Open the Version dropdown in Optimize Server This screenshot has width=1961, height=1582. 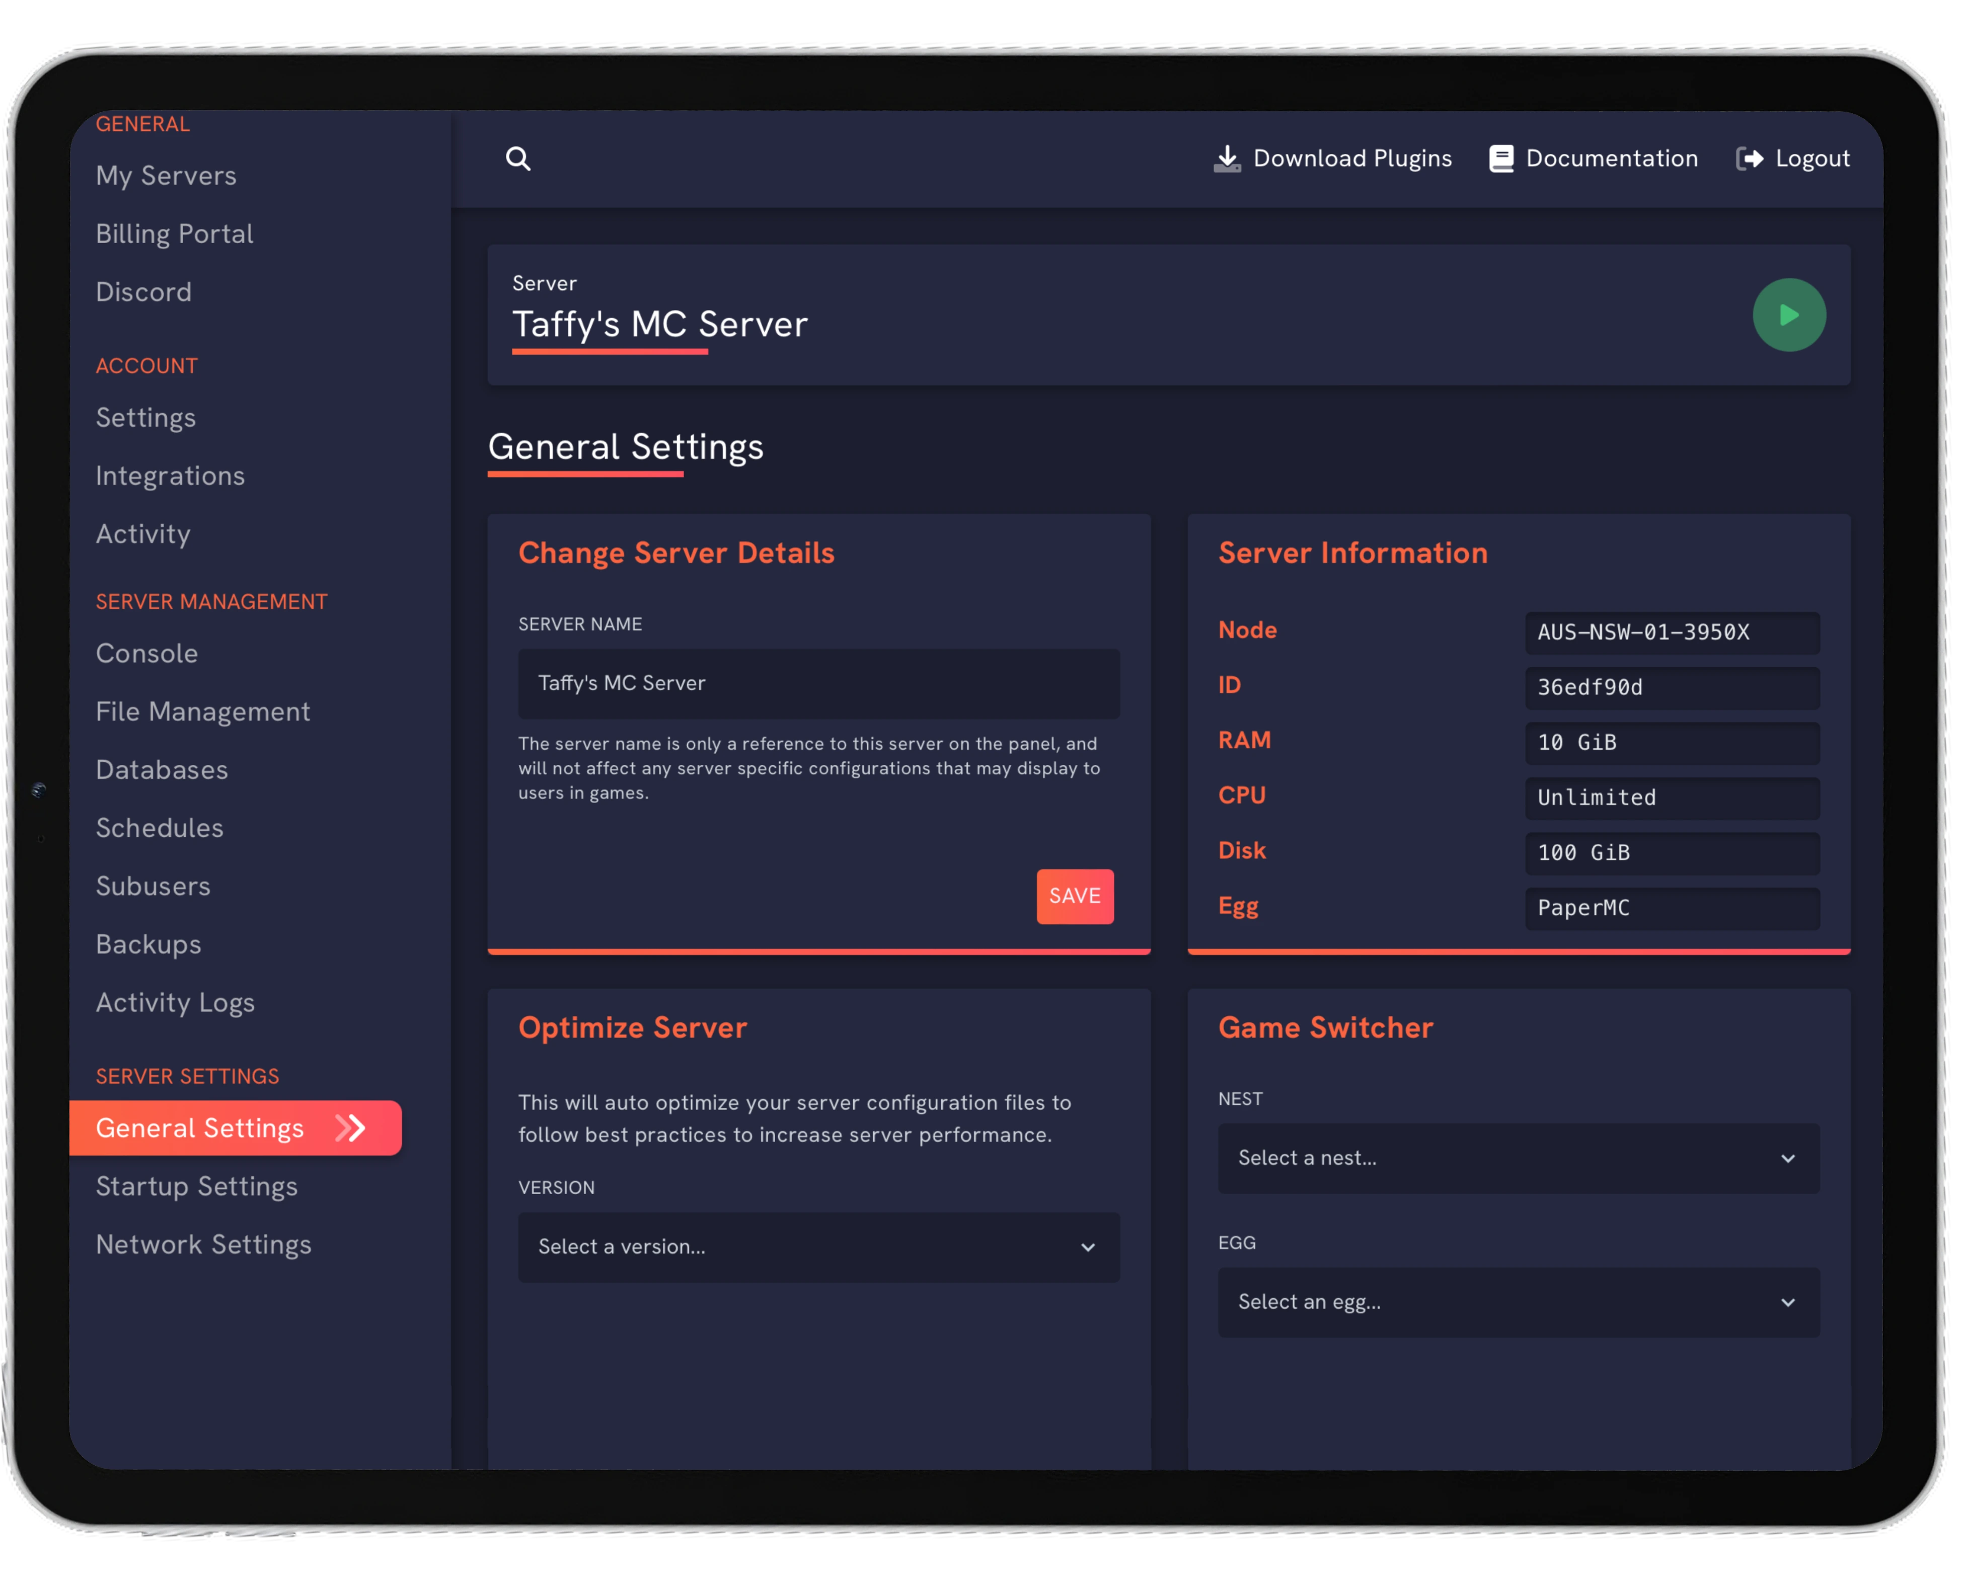coord(819,1247)
